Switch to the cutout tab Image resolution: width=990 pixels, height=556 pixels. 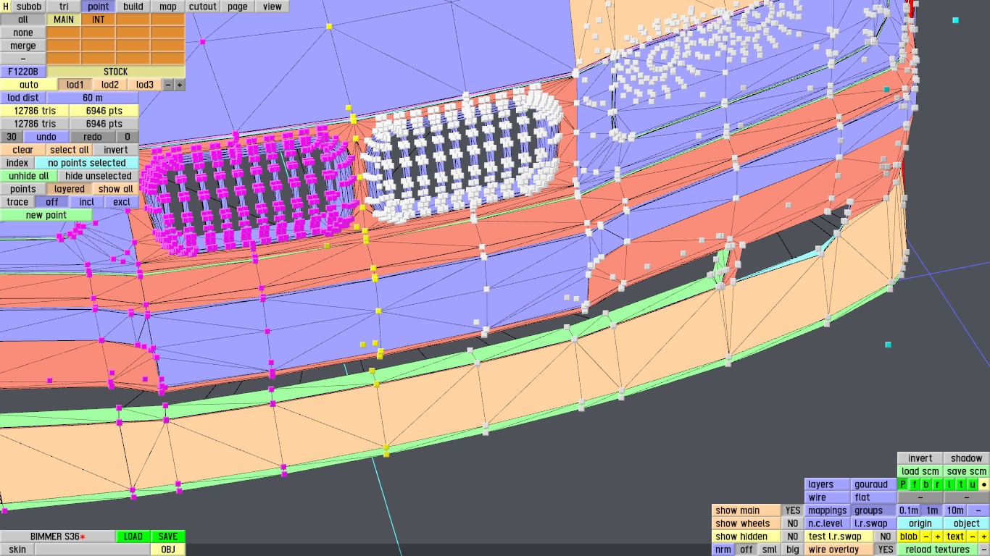pyautogui.click(x=203, y=7)
